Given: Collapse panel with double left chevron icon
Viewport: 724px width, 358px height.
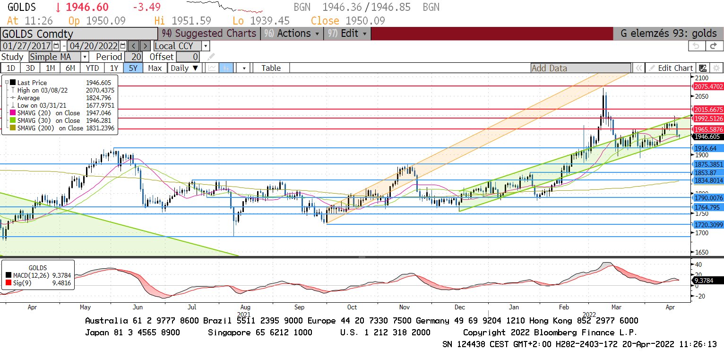Looking at the screenshot, I should (638, 68).
